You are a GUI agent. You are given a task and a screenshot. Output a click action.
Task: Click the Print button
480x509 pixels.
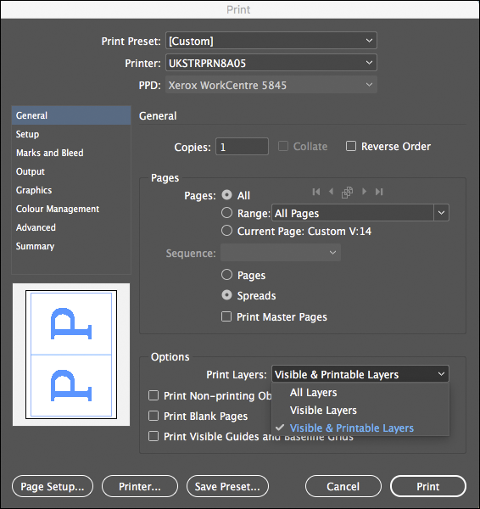(428, 486)
